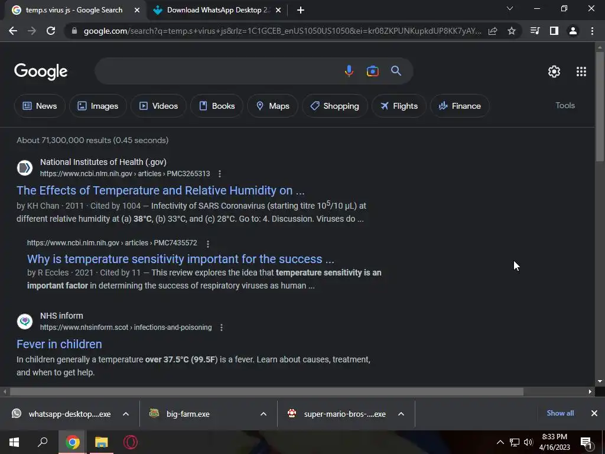Open the super-mario-bros exe download
Image resolution: width=605 pixels, height=454 pixels.
[337, 414]
